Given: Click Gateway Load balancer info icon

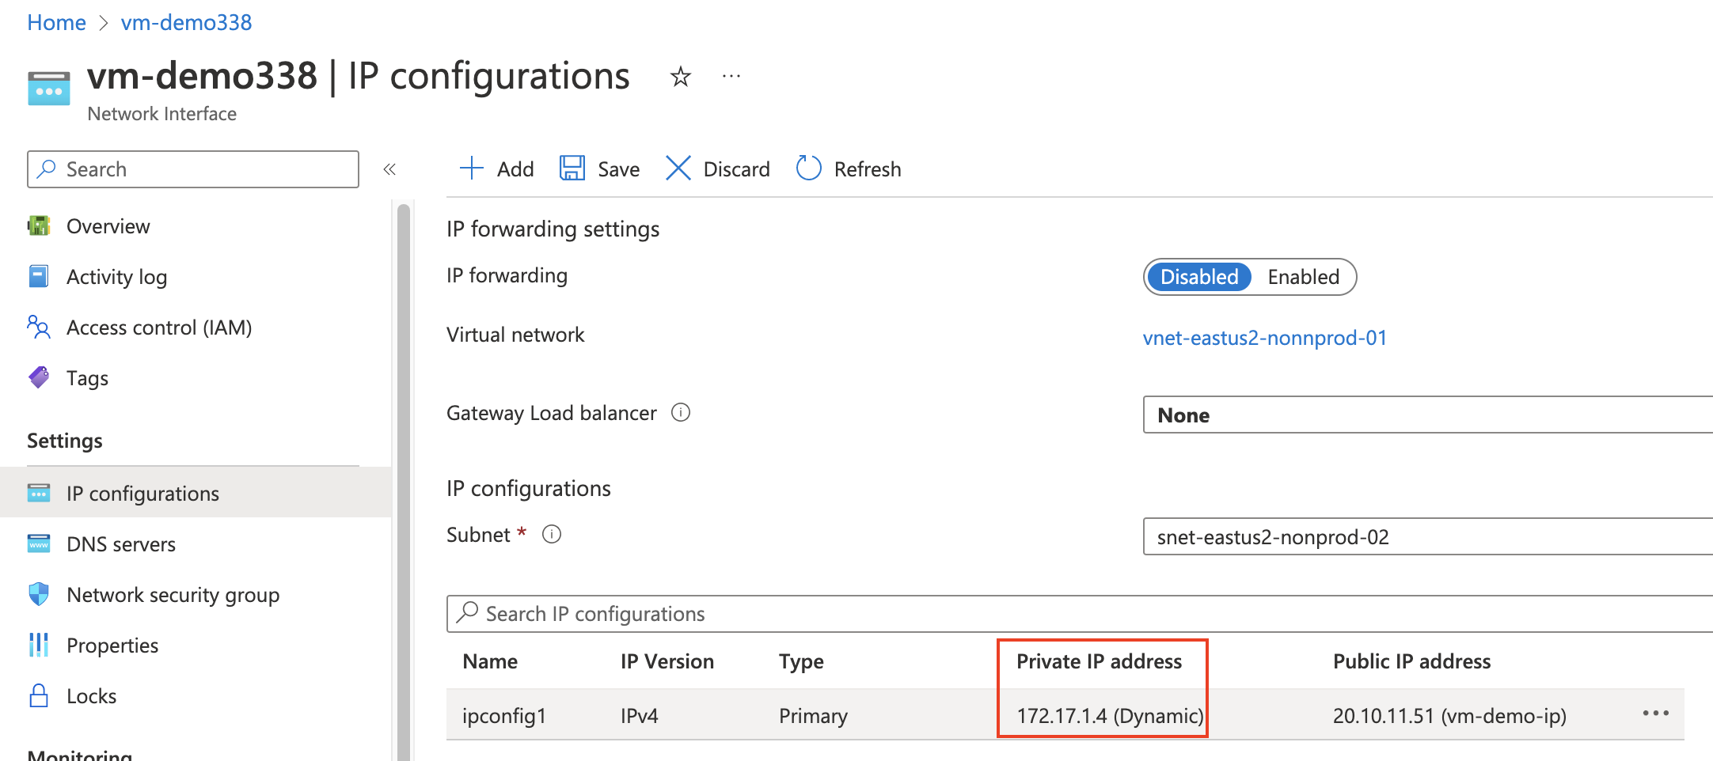Looking at the screenshot, I should click(681, 412).
